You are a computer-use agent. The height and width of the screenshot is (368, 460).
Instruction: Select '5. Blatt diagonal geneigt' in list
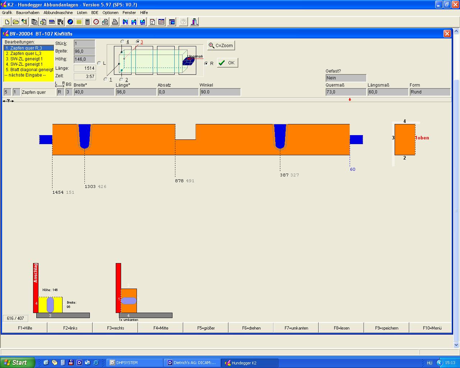click(x=29, y=70)
